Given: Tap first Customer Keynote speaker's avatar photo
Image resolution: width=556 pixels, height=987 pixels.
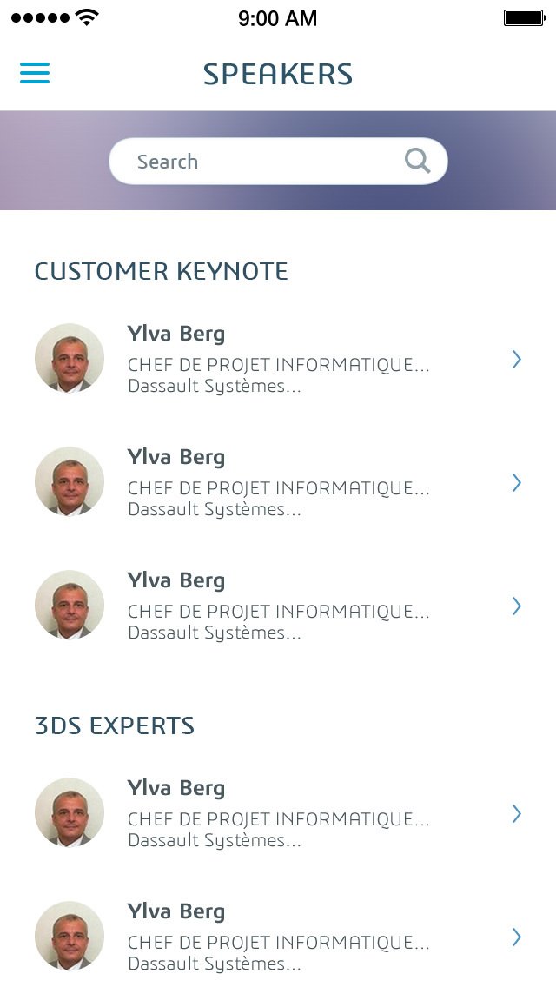Looking at the screenshot, I should (69, 358).
